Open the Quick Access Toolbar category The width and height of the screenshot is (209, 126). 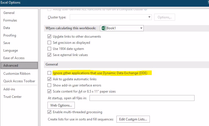pos(19,81)
